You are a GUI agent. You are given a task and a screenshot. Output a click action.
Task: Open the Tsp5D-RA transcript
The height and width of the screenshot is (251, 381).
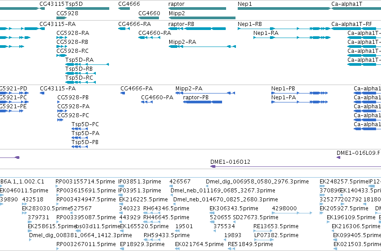click(79, 60)
